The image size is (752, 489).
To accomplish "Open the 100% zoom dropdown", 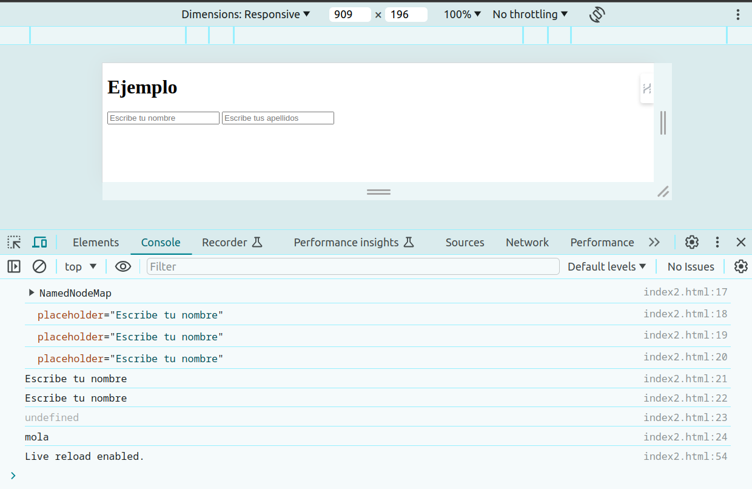I will pyautogui.click(x=462, y=15).
